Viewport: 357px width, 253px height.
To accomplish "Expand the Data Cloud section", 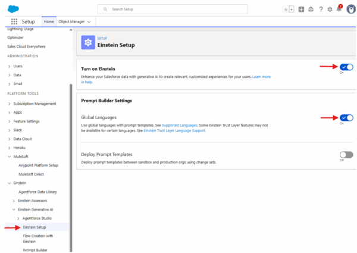I will 10,139.
